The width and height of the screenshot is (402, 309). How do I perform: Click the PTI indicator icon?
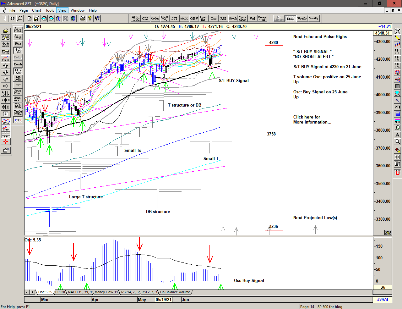point(397,107)
